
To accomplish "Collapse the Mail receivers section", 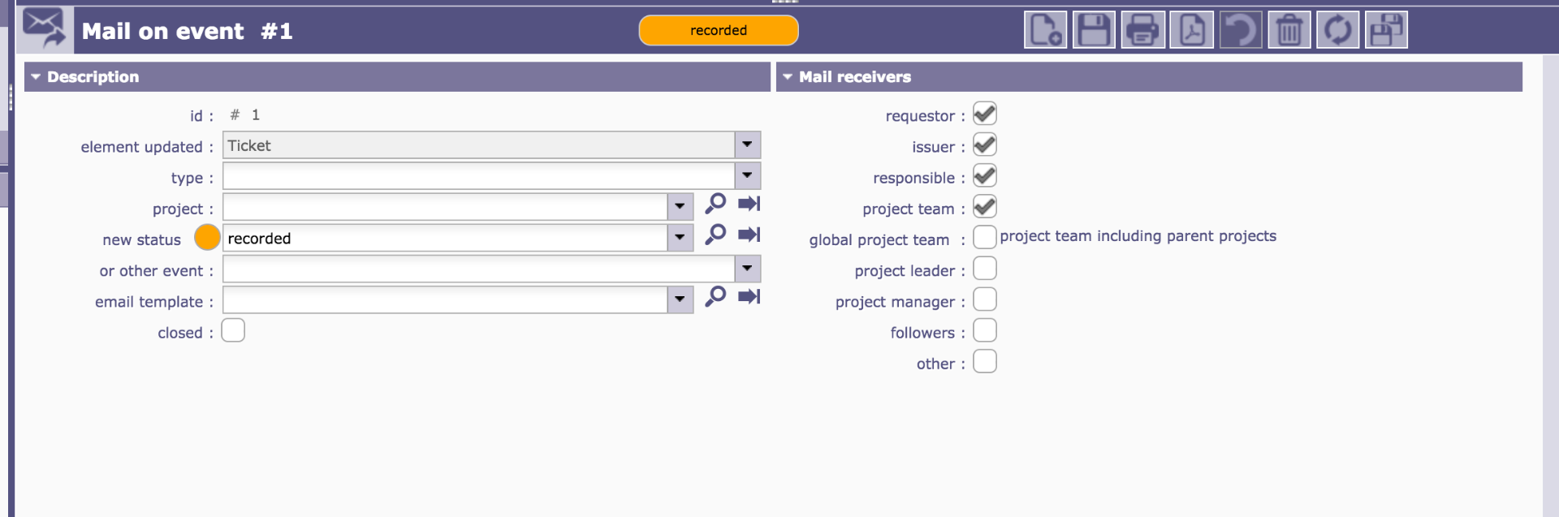I will pyautogui.click(x=787, y=77).
